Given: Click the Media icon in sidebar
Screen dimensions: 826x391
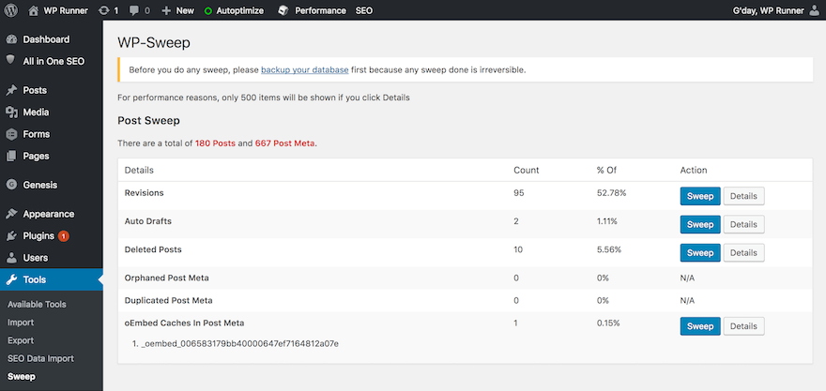Looking at the screenshot, I should (x=11, y=113).
